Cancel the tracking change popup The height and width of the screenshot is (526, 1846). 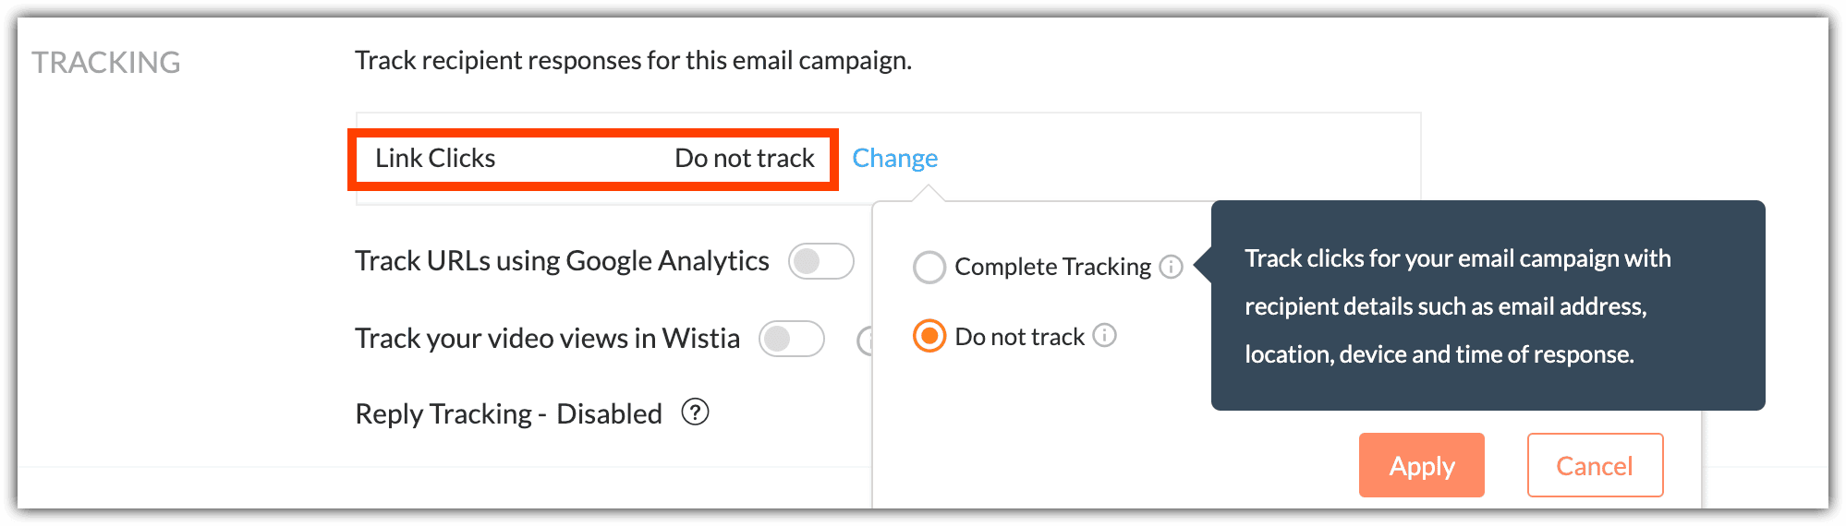pos(1595,466)
